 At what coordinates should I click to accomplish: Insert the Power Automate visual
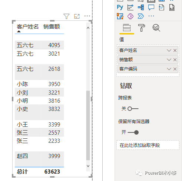pyautogui.click(x=141, y=16)
